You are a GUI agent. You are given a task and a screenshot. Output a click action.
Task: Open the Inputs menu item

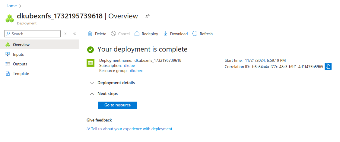18,54
